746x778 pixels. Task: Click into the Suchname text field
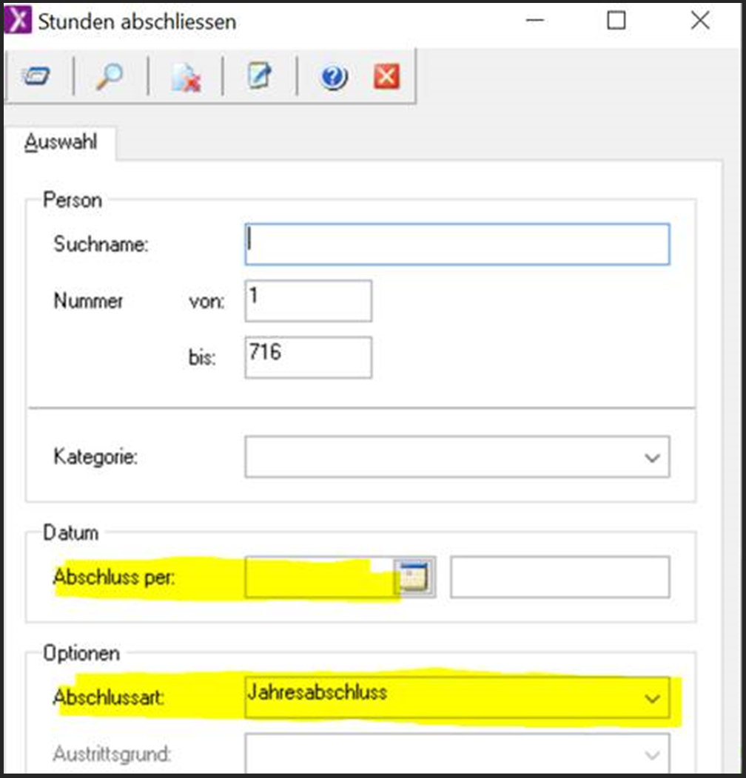pyautogui.click(x=457, y=245)
